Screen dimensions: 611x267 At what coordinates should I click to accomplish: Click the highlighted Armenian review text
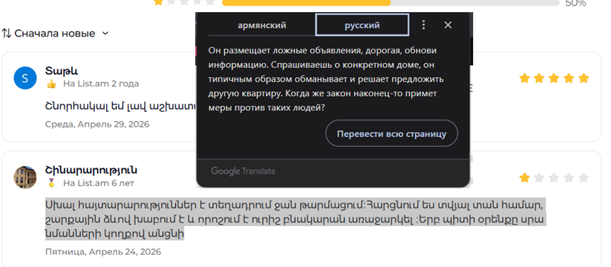pos(294,219)
